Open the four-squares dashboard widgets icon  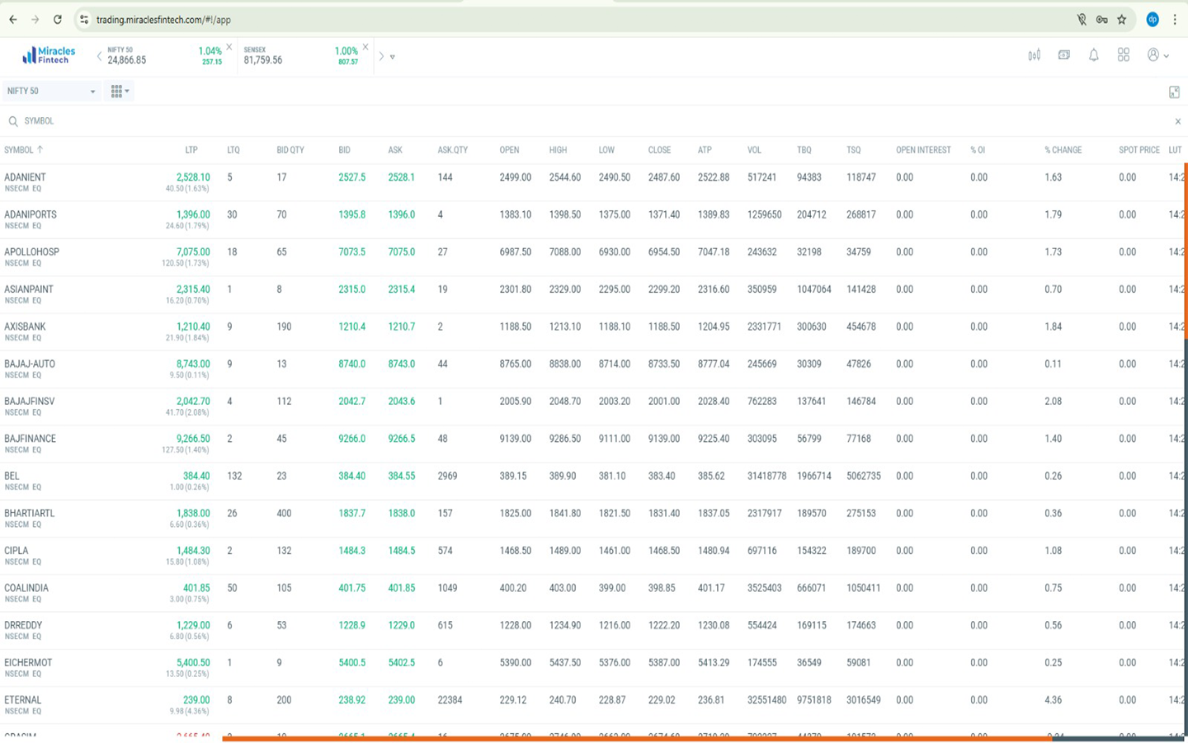(1123, 55)
